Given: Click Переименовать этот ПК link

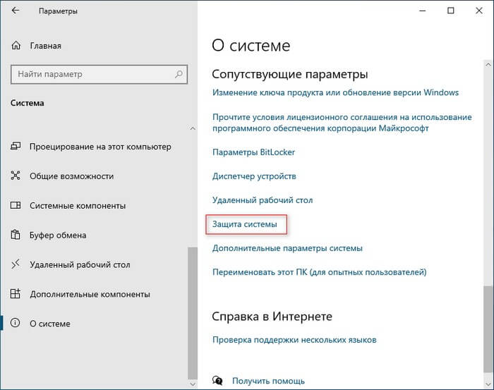Looking at the screenshot, I should click(319, 272).
